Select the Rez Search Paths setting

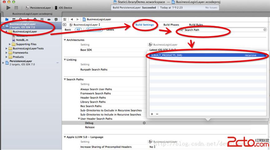coord(91,106)
